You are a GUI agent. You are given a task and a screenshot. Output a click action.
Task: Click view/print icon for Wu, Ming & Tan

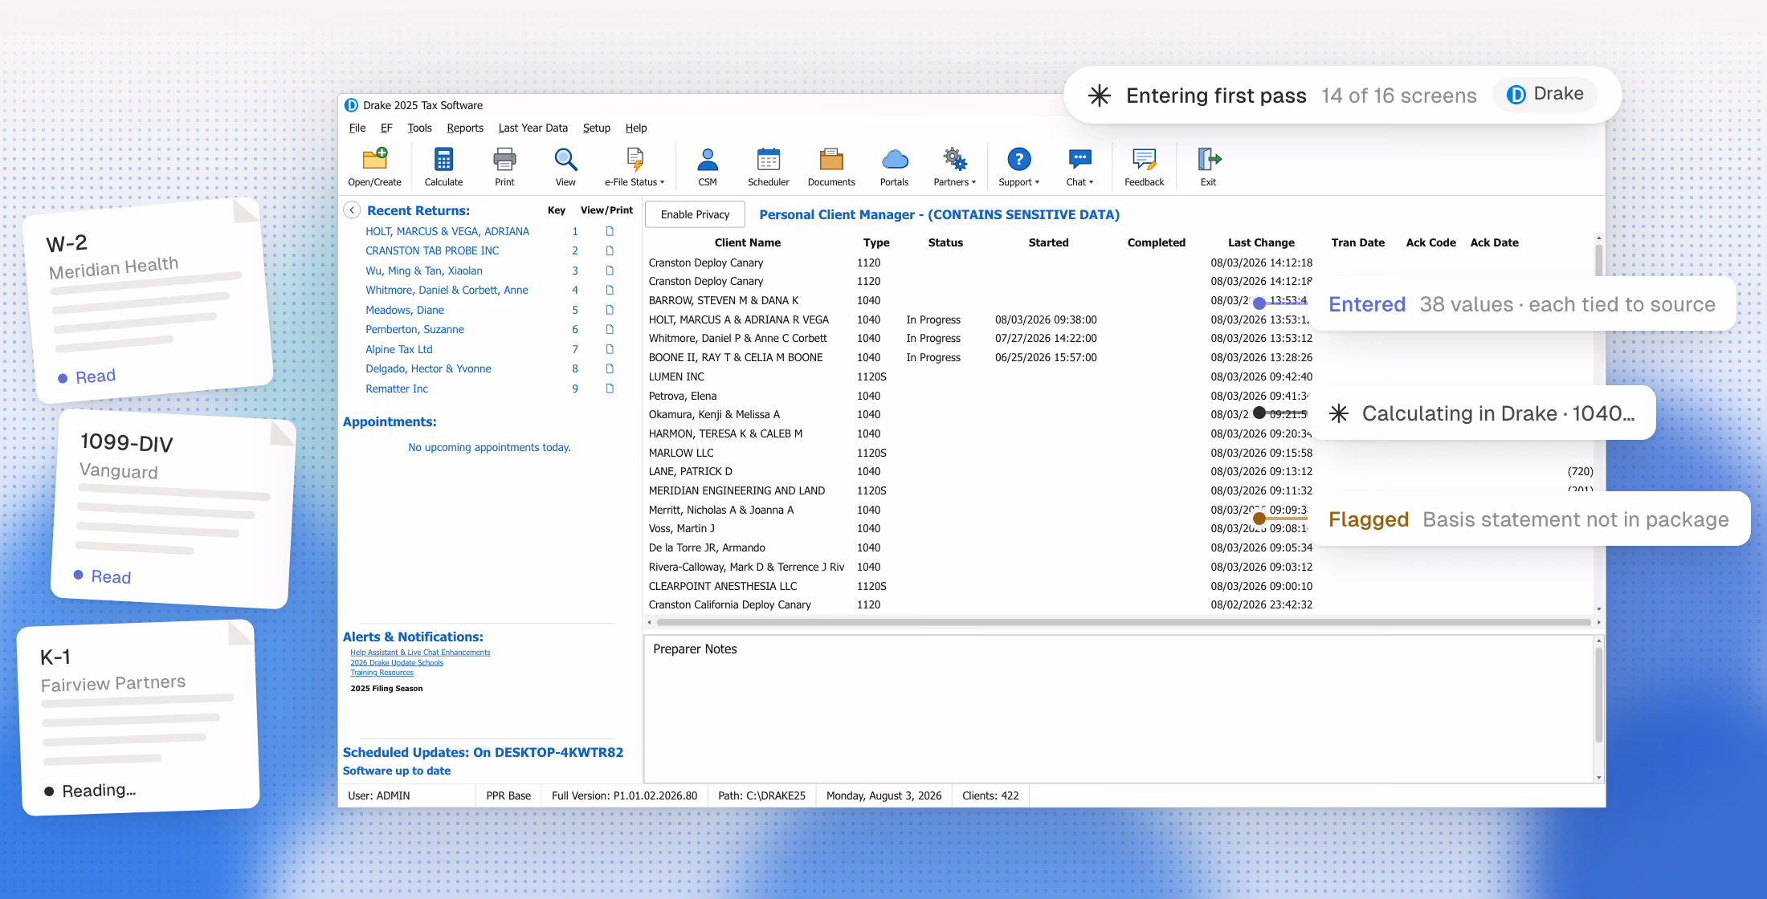click(x=610, y=271)
